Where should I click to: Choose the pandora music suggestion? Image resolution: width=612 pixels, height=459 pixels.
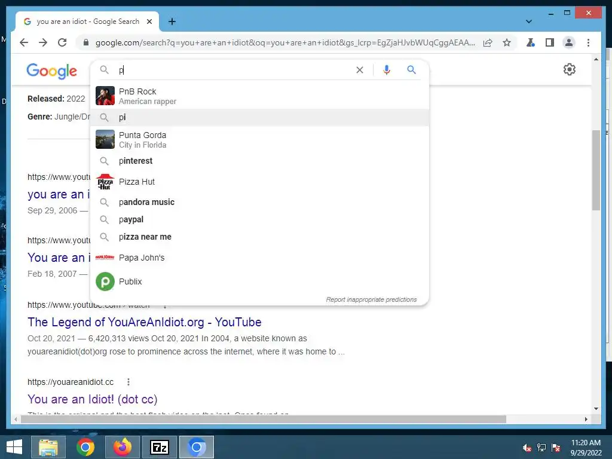pos(259,202)
